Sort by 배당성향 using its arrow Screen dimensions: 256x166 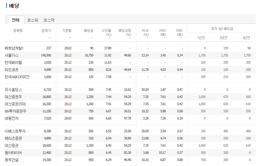[130, 37]
